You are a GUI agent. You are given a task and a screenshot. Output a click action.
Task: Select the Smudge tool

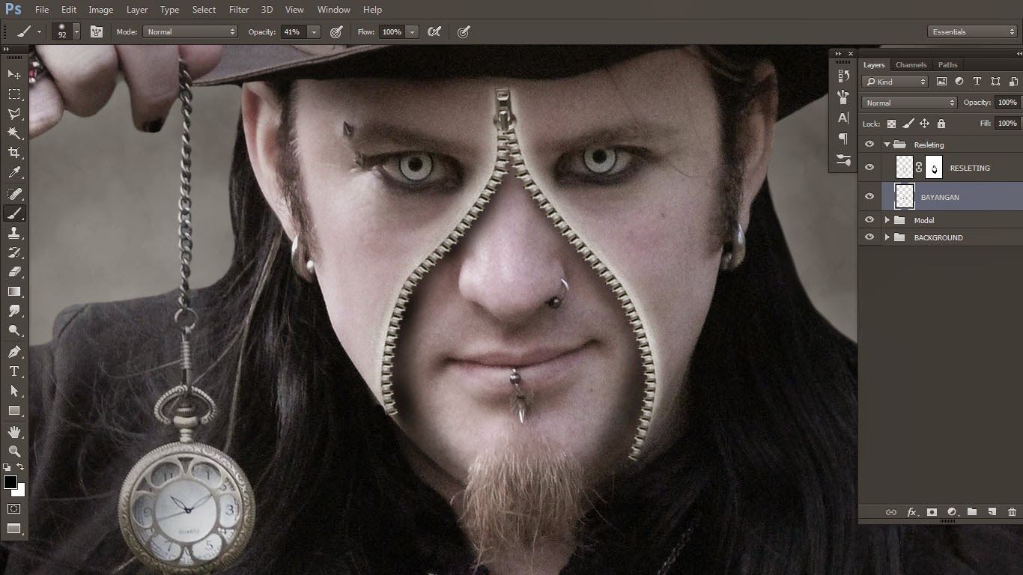[x=14, y=311]
